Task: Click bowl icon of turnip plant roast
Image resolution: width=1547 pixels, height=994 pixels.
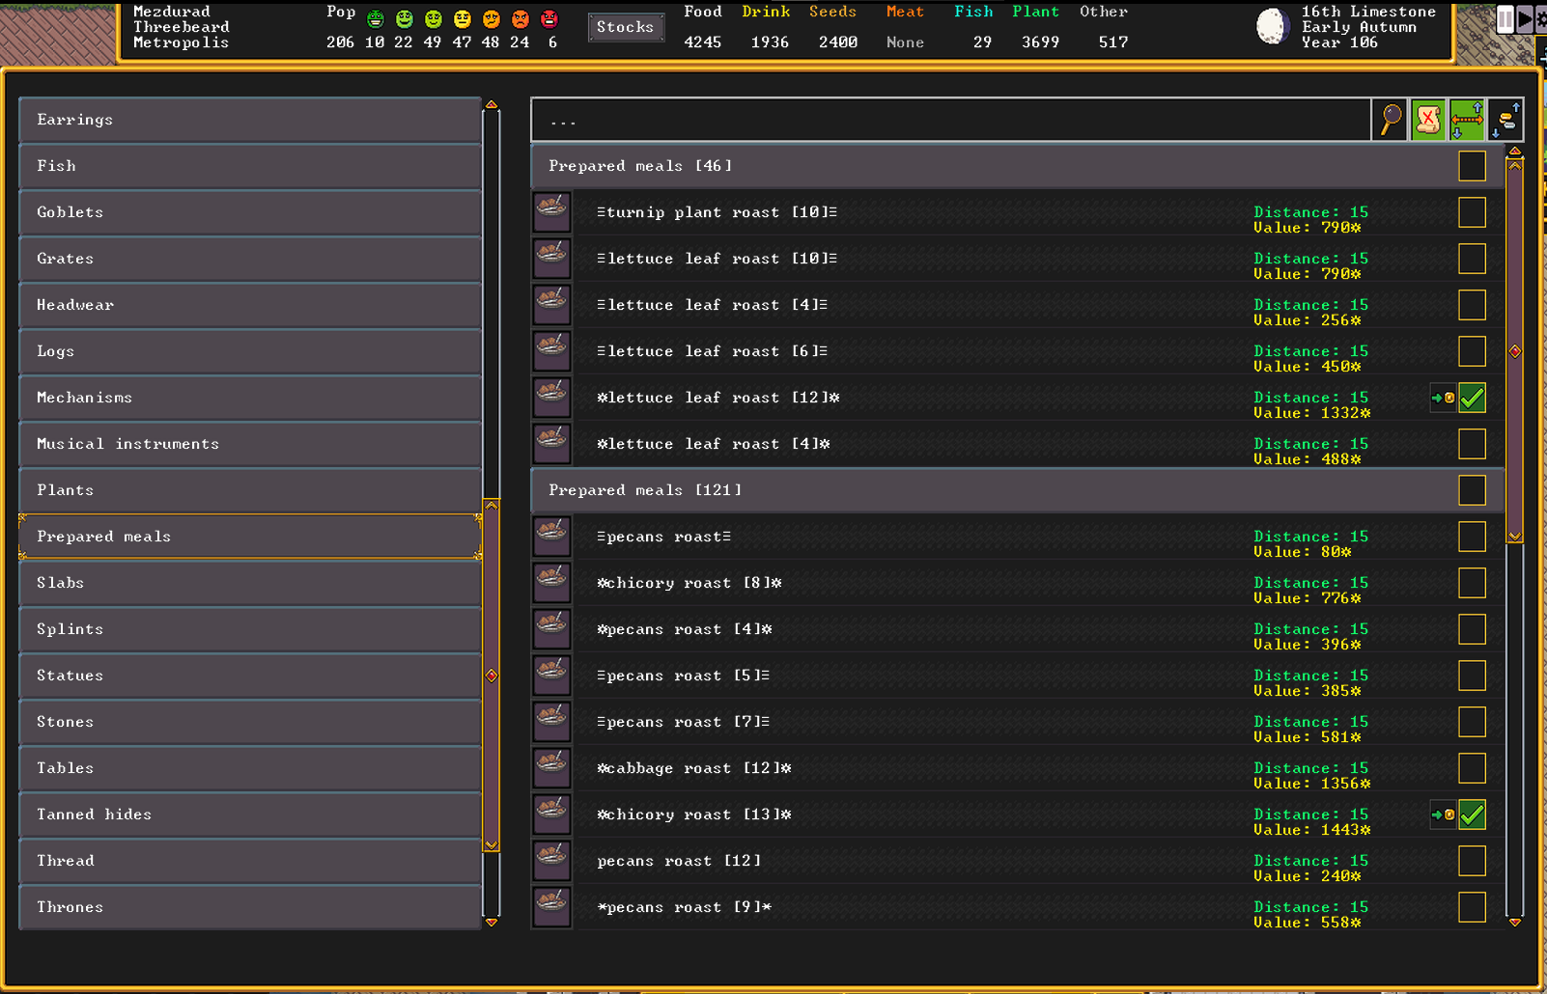Action: (552, 212)
